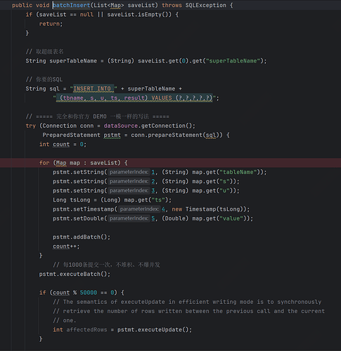Click the return statement
This screenshot has width=341, height=351.
coord(51,24)
